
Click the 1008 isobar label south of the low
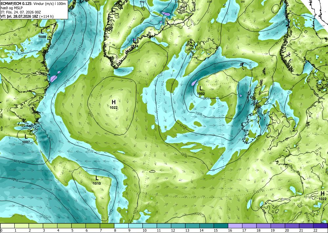point(198,114)
